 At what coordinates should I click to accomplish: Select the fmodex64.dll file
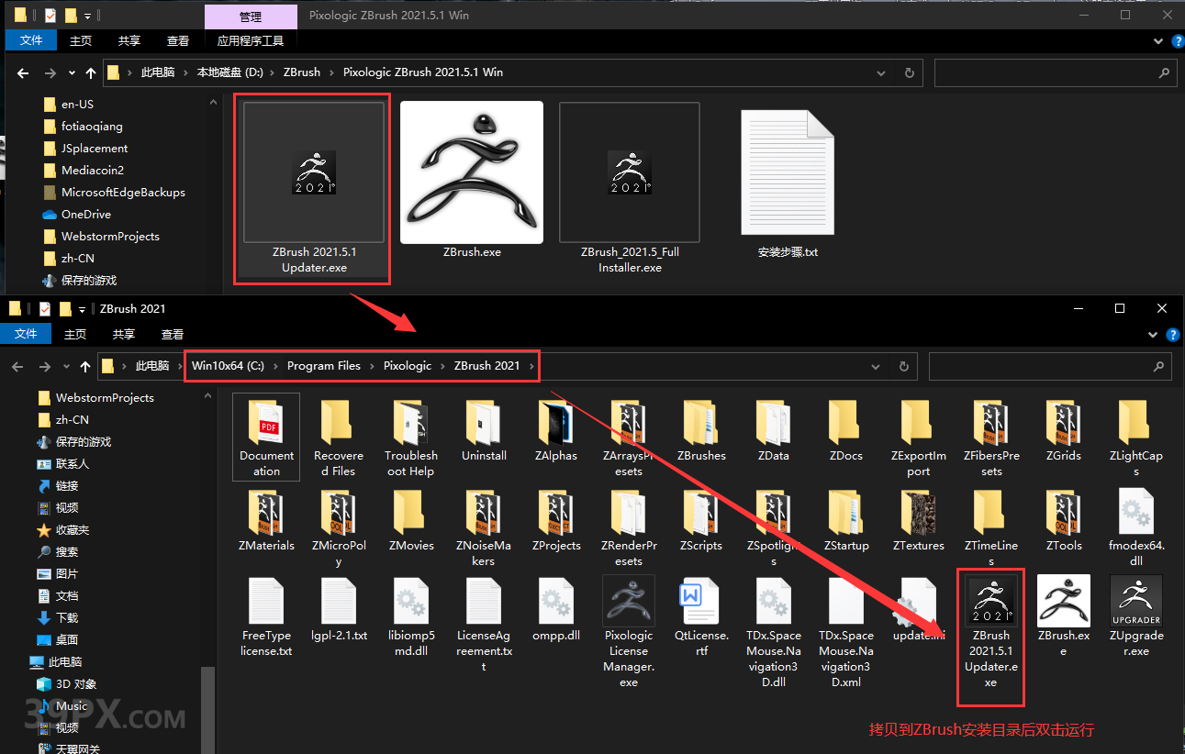point(1136,528)
